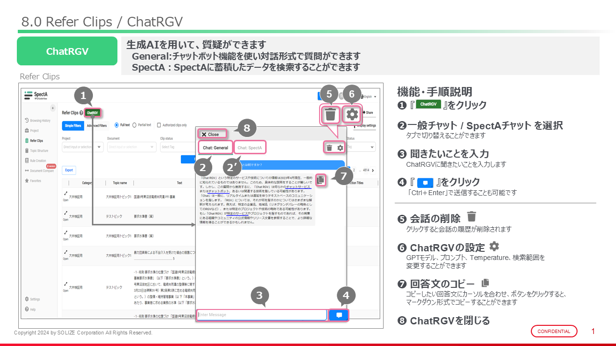
Task: Close the ChatRGV chat panel
Action: (x=210, y=135)
